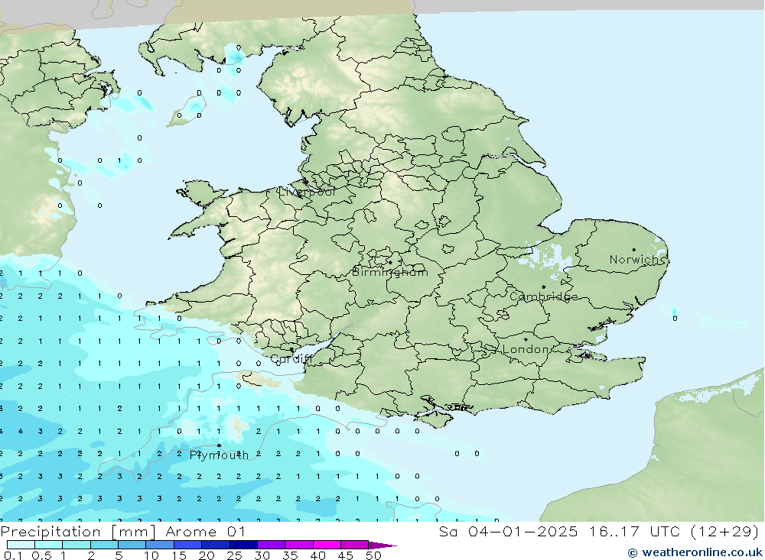The image size is (765, 560).
Task: Click the legend arrow tip above 50 mm
Action: [382, 545]
